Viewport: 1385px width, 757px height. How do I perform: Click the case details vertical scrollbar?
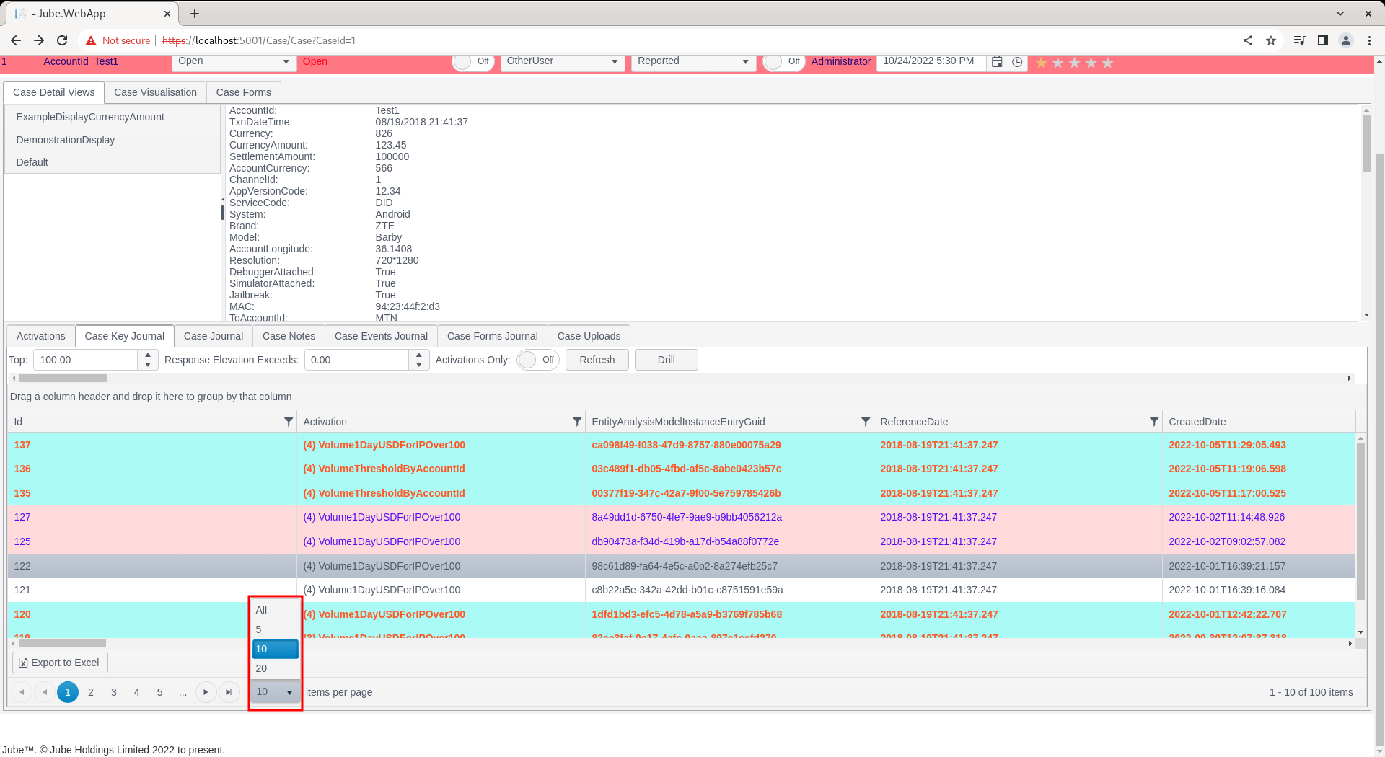(x=1366, y=143)
